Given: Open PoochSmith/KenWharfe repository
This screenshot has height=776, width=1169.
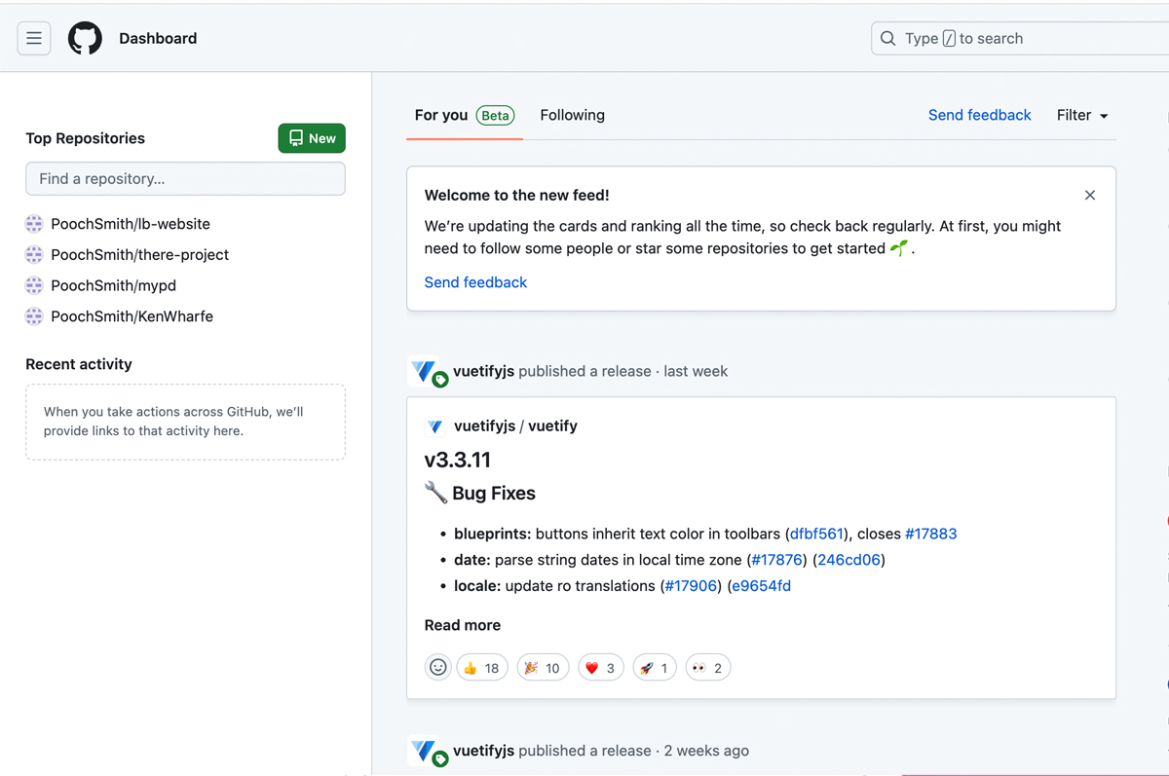Looking at the screenshot, I should coord(132,316).
